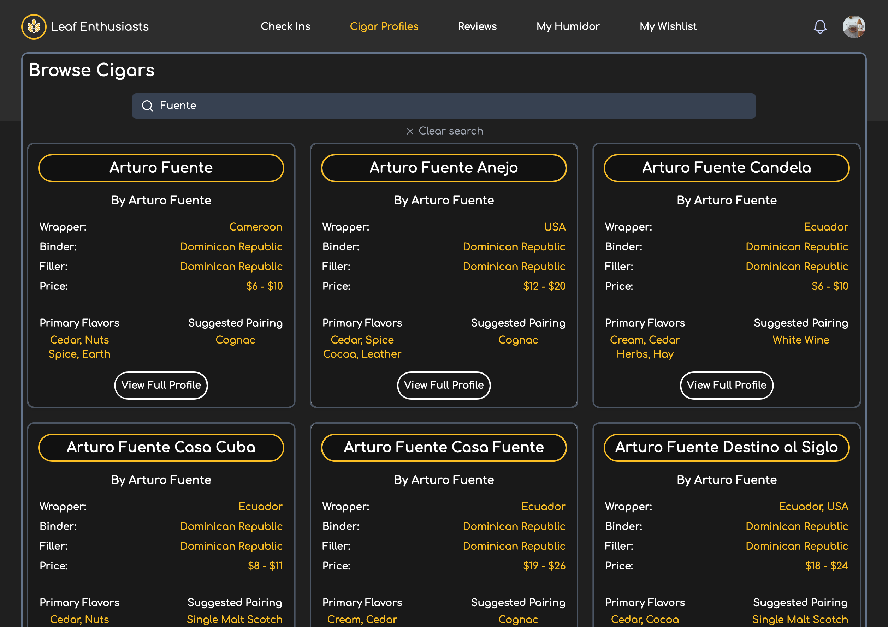Click Primary Flavors heading in Arturo Fuente card
Image resolution: width=888 pixels, height=627 pixels.
(x=79, y=323)
